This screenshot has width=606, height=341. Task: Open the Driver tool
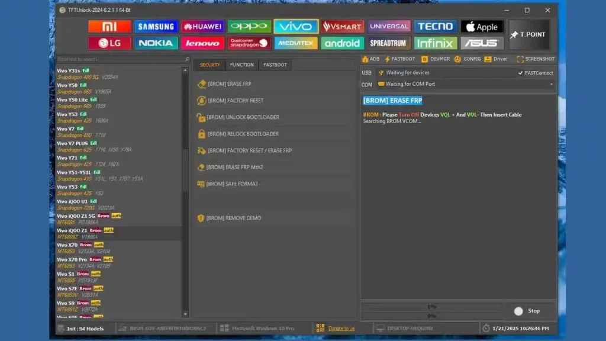(495, 59)
